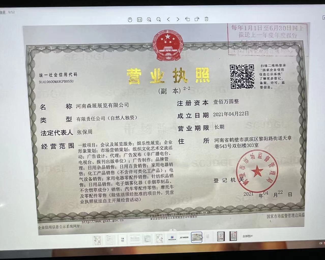Viewport: 325px width, 260px height.
Task: Zoom in on the business license
Action: click(149, 19)
